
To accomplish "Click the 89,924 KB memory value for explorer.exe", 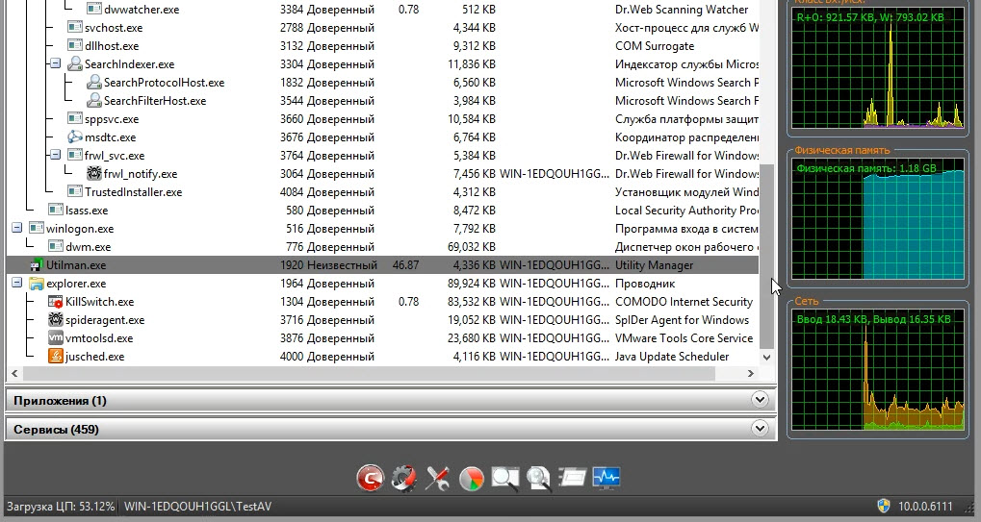I will pyautogui.click(x=473, y=284).
